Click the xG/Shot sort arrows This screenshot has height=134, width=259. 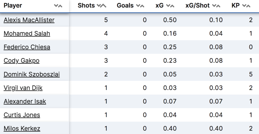(x=216, y=6)
